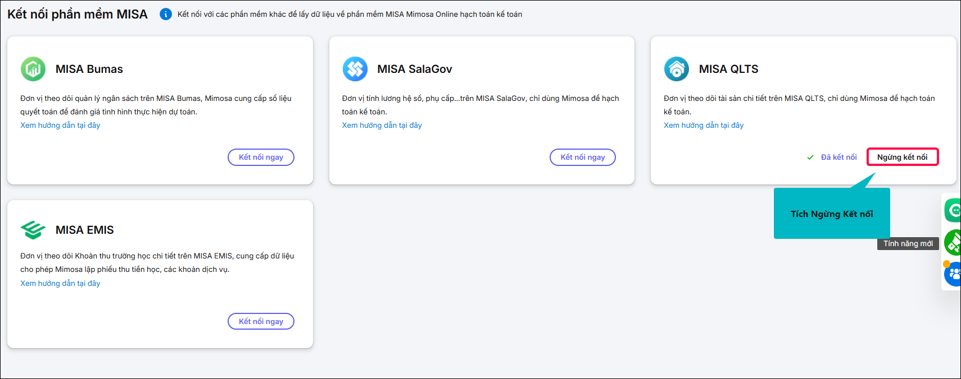Screen dimensions: 961x379
Task: Click the MISA QLTS description text
Action: pyautogui.click(x=799, y=105)
